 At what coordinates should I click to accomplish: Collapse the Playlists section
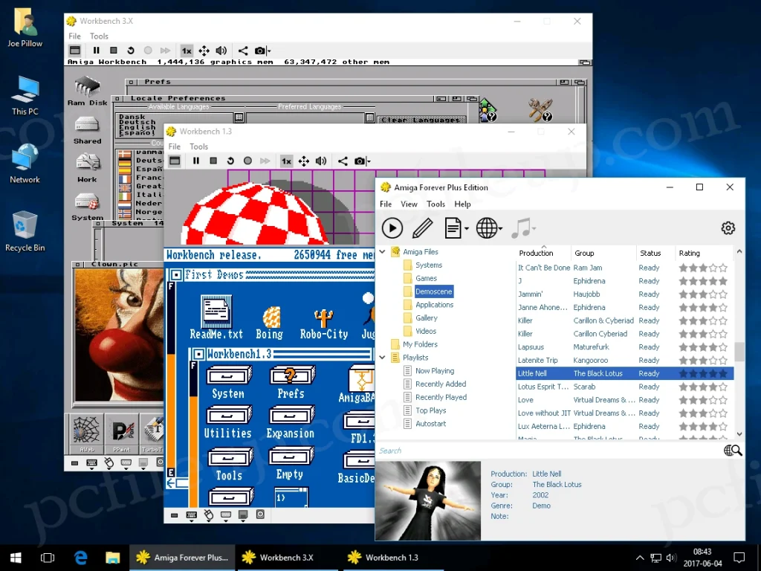pyautogui.click(x=382, y=357)
